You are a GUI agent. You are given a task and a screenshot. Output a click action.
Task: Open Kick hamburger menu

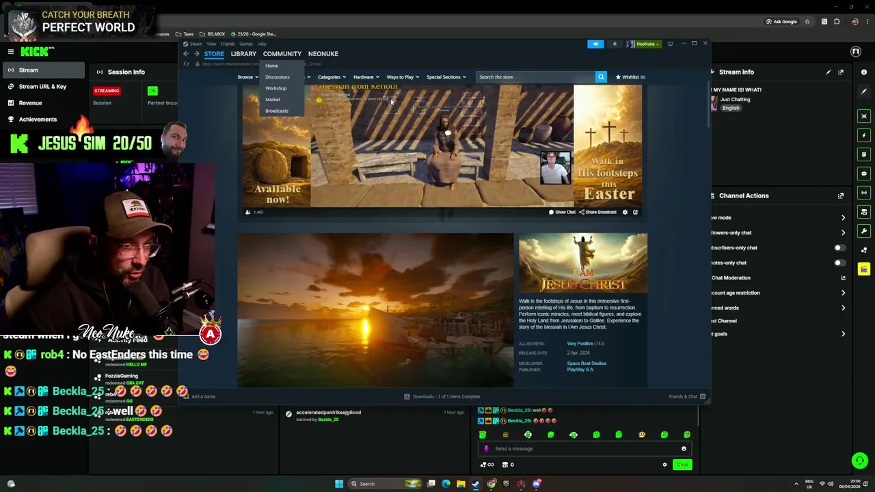coord(11,51)
